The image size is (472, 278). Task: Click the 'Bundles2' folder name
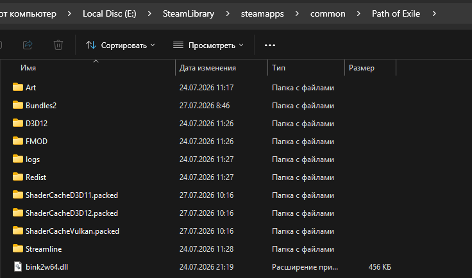(x=41, y=106)
